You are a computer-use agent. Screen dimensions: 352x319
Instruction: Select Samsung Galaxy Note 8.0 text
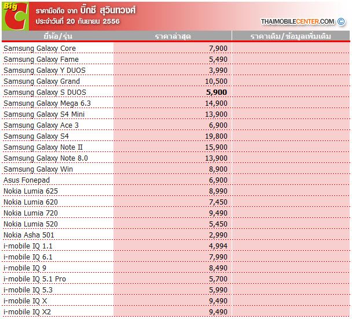(46, 158)
